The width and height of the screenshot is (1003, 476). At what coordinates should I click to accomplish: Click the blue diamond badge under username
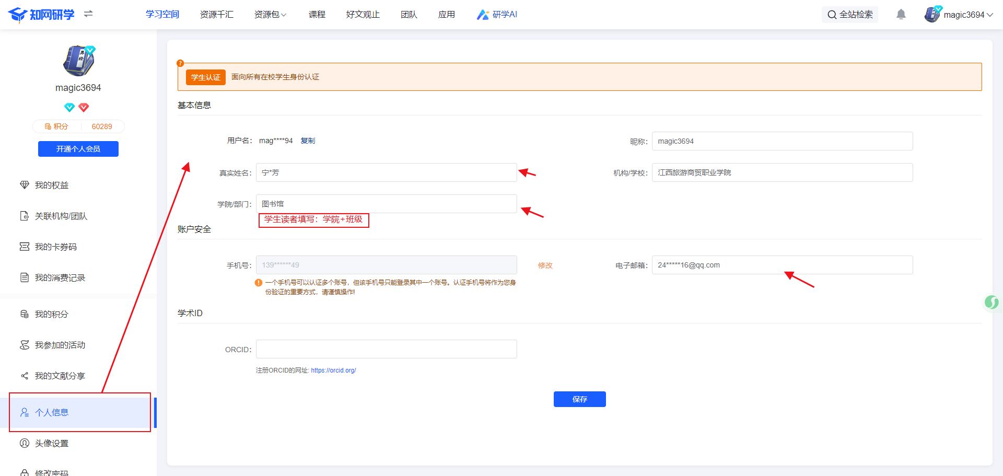69,108
